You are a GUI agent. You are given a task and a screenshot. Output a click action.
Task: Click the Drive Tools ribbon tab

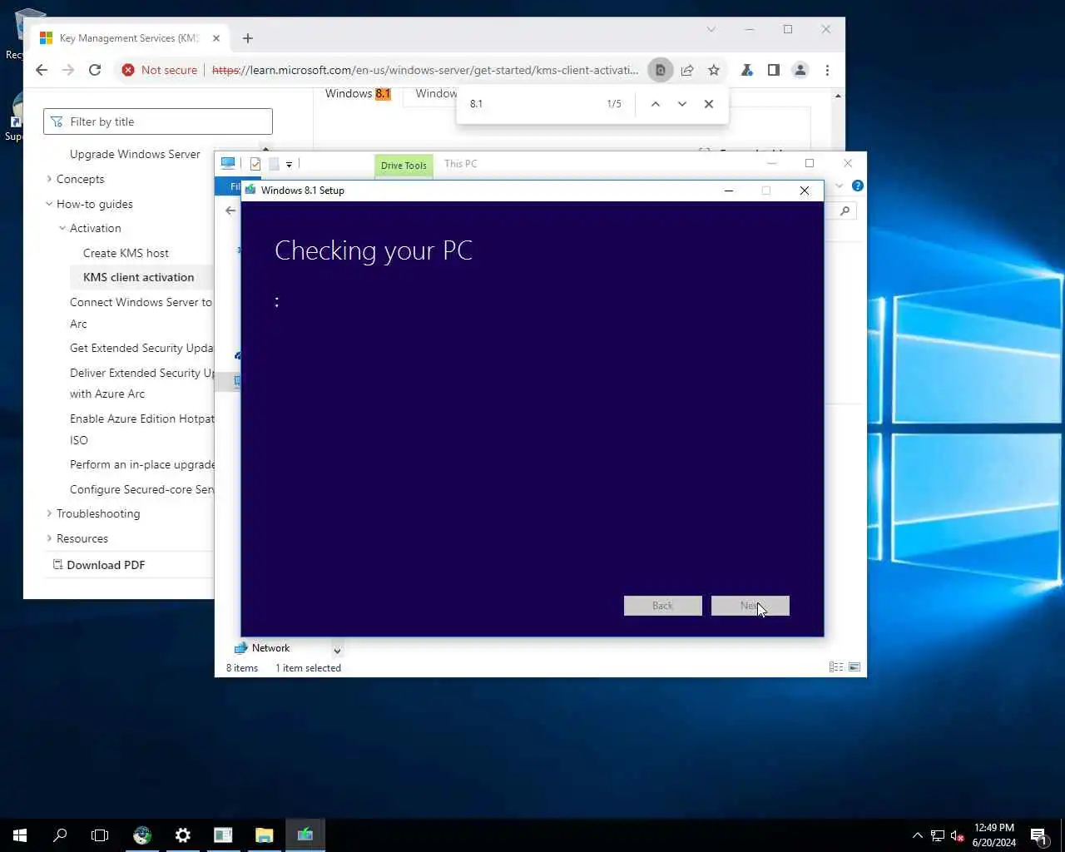click(404, 165)
